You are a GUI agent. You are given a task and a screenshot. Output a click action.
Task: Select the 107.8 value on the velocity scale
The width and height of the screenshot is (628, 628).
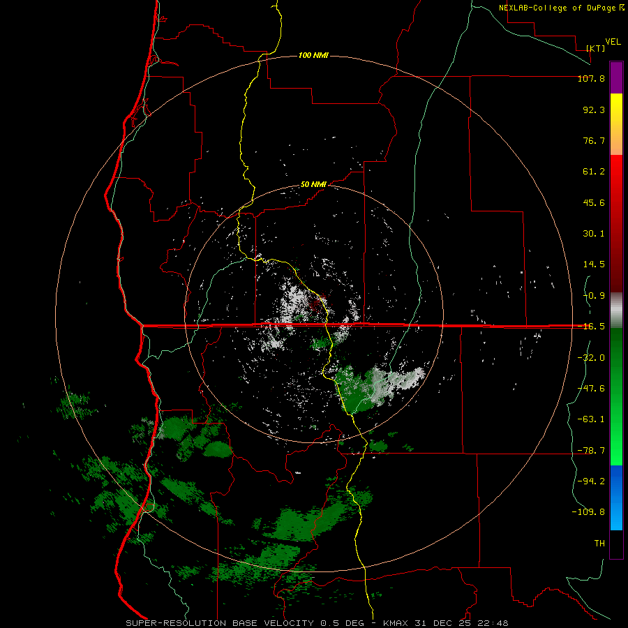pyautogui.click(x=591, y=78)
